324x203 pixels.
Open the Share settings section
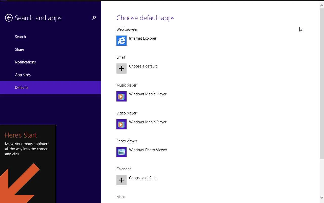(51, 49)
